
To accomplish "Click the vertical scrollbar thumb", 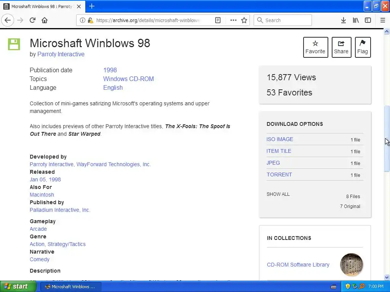I will (x=387, y=138).
